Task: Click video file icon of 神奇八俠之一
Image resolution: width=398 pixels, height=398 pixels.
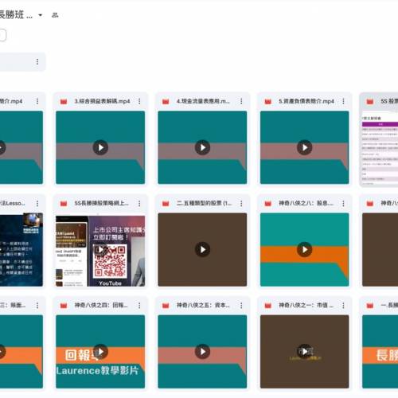Action: point(268,306)
